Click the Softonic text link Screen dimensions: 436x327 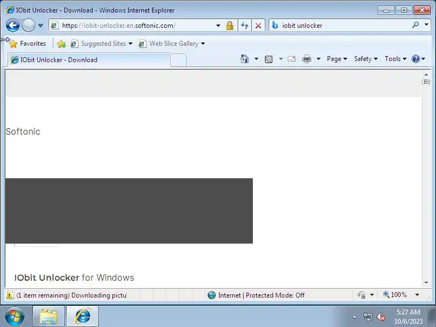pos(23,131)
